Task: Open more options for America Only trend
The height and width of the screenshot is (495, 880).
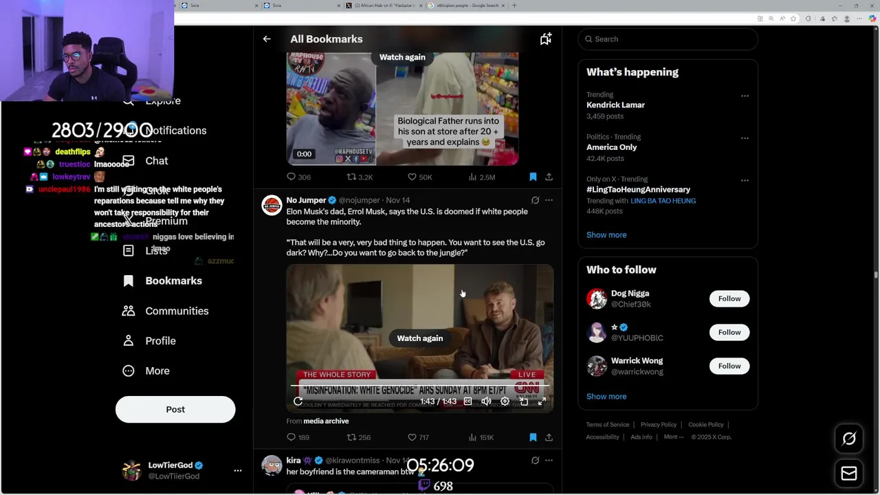Action: coord(745,138)
